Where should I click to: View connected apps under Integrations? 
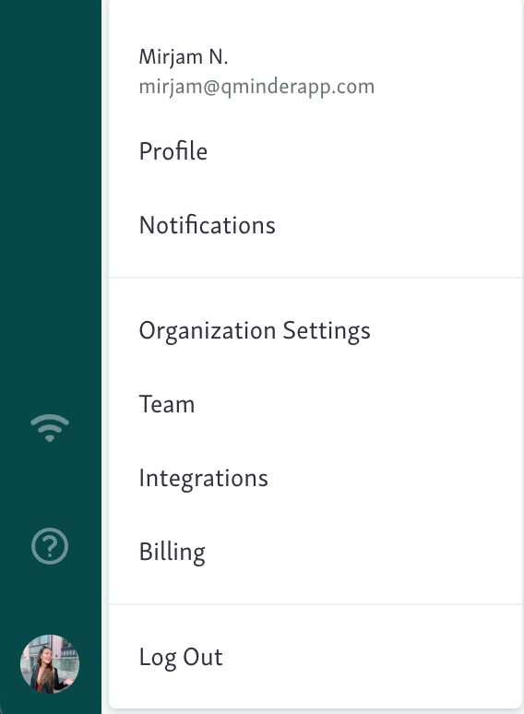click(316, 478)
